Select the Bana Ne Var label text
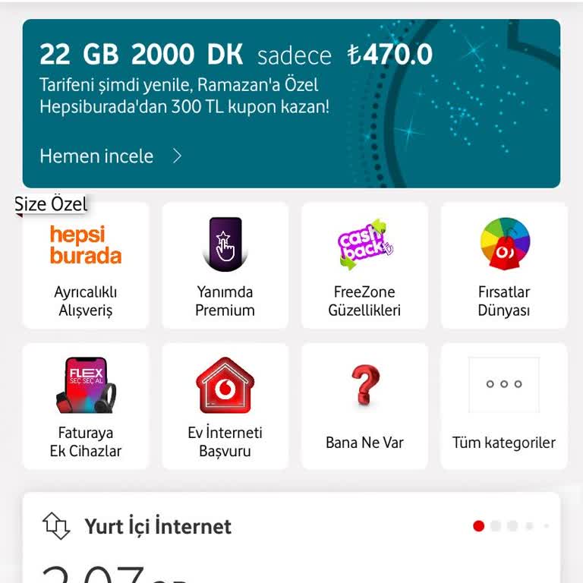 click(364, 443)
